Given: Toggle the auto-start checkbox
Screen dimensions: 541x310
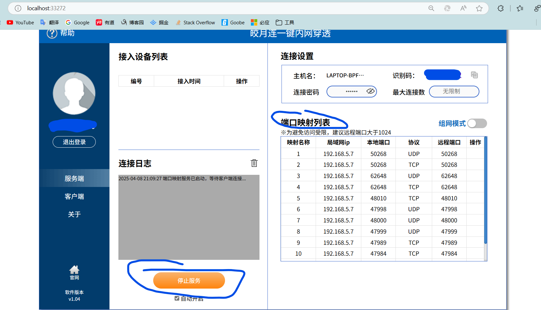Looking at the screenshot, I should (x=177, y=298).
